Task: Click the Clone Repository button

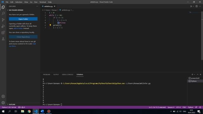Action: pyautogui.click(x=23, y=37)
